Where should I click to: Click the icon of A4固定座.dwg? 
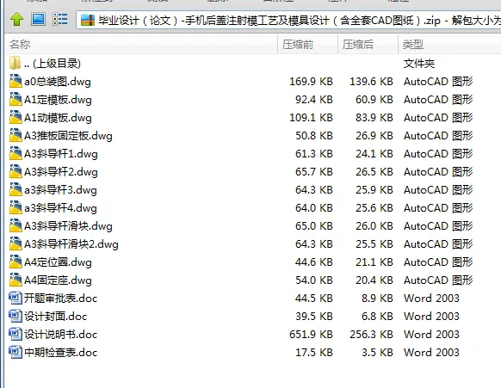15,280
